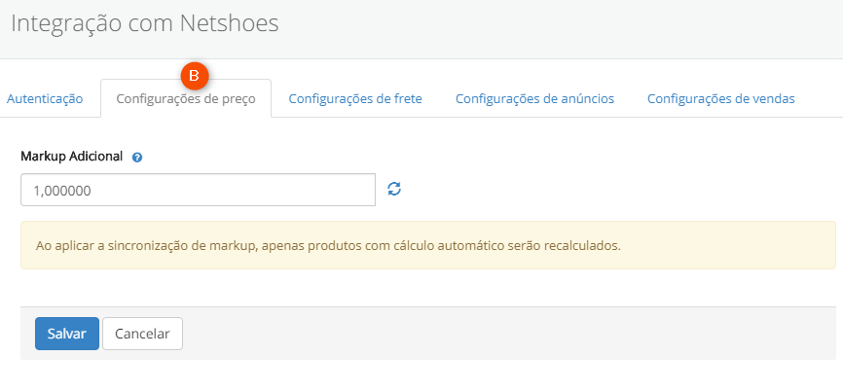Go to the Configurações de anúncios tab
This screenshot has height=391, width=843.
535,99
